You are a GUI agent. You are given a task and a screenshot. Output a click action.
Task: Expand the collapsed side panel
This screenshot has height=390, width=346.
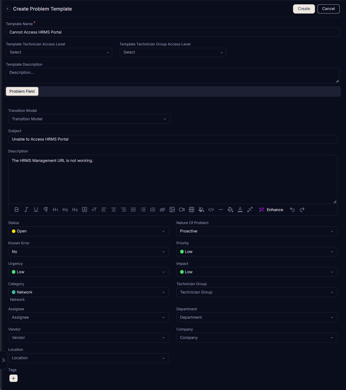pos(4,360)
